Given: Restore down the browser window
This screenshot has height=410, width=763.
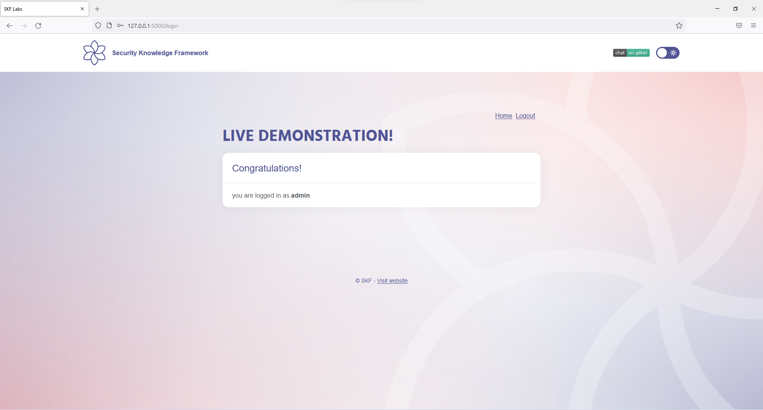Looking at the screenshot, I should [x=736, y=9].
